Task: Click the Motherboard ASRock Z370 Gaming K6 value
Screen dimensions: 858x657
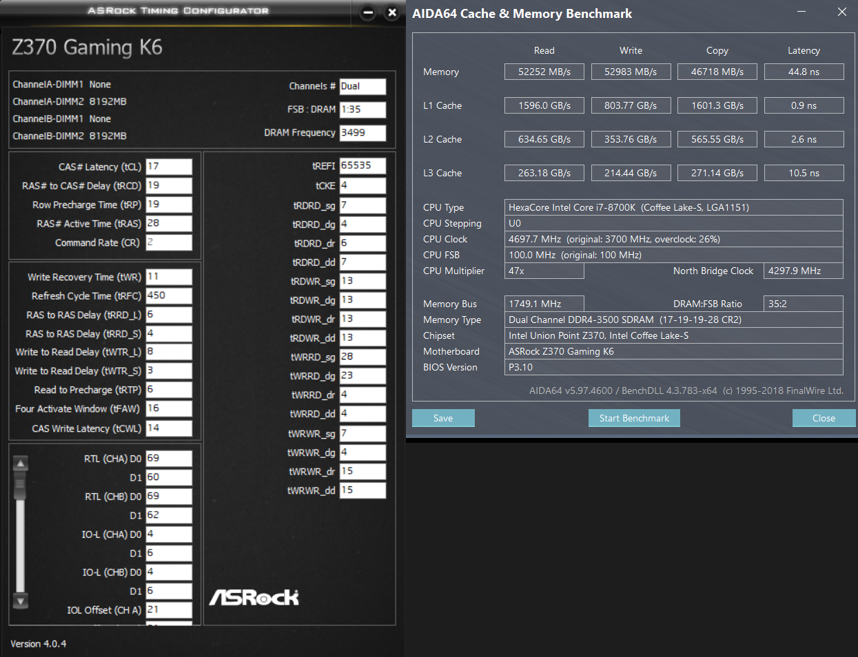Action: coord(674,351)
